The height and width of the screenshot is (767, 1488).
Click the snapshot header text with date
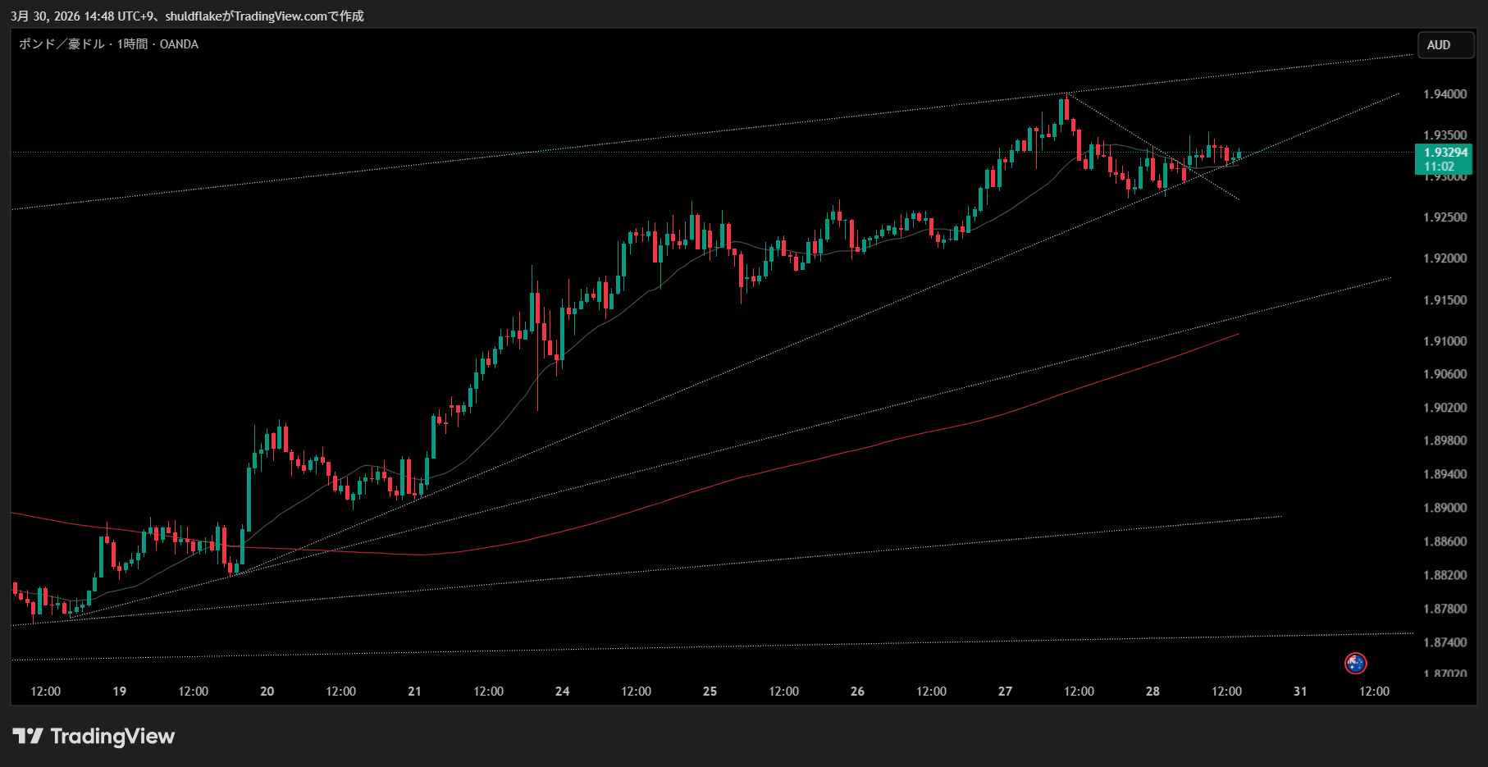pos(187,16)
